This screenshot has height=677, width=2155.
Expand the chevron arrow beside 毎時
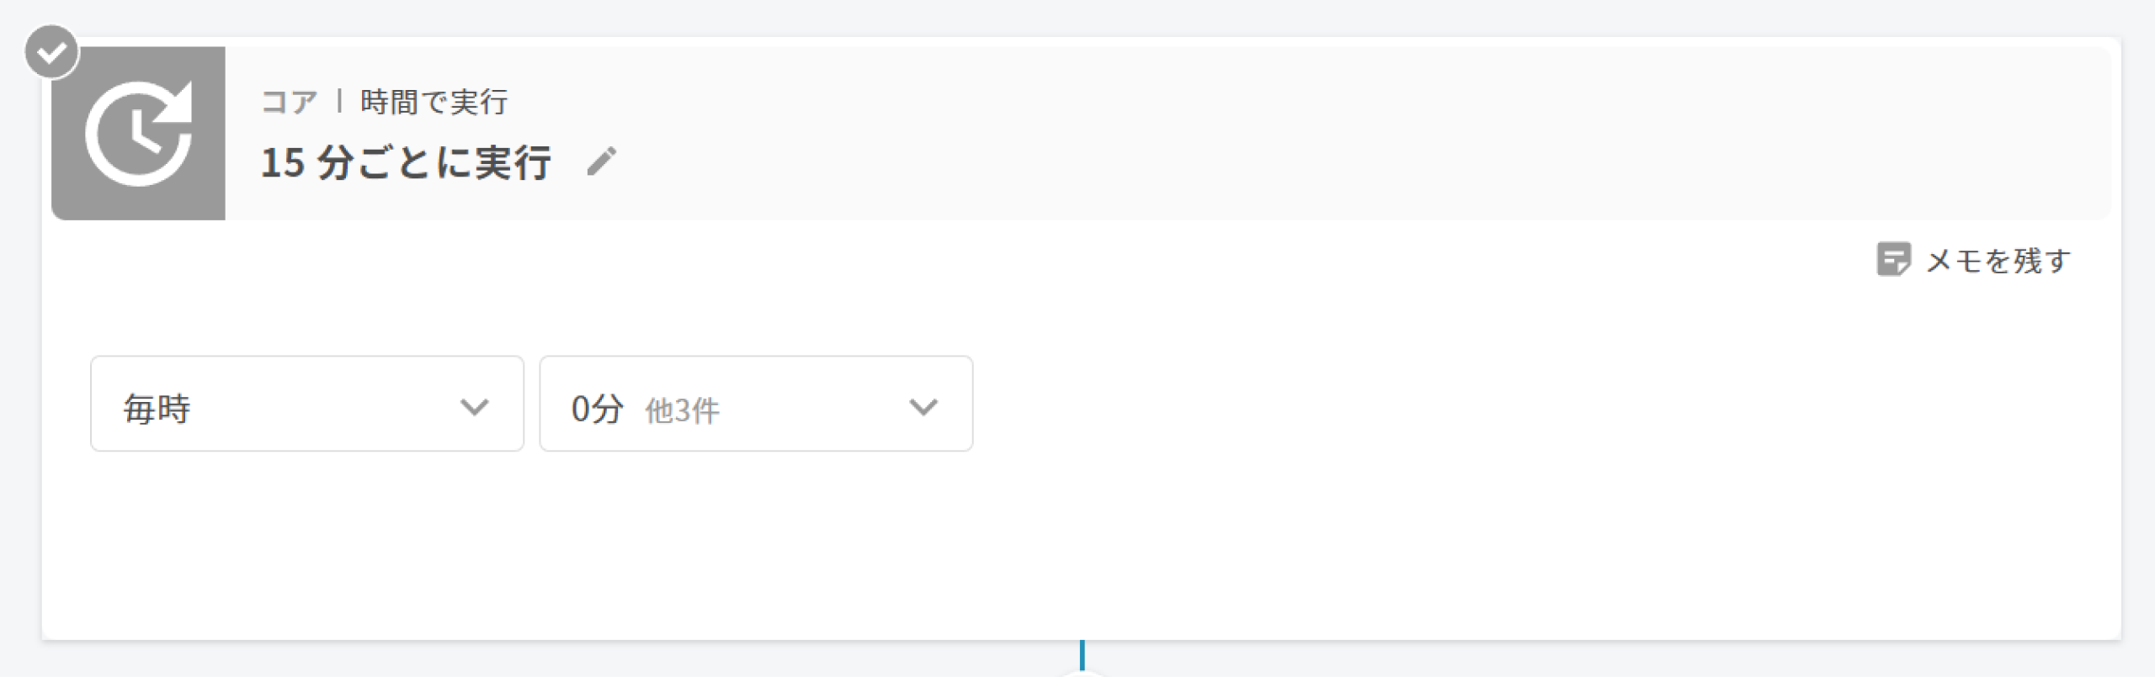tap(475, 408)
